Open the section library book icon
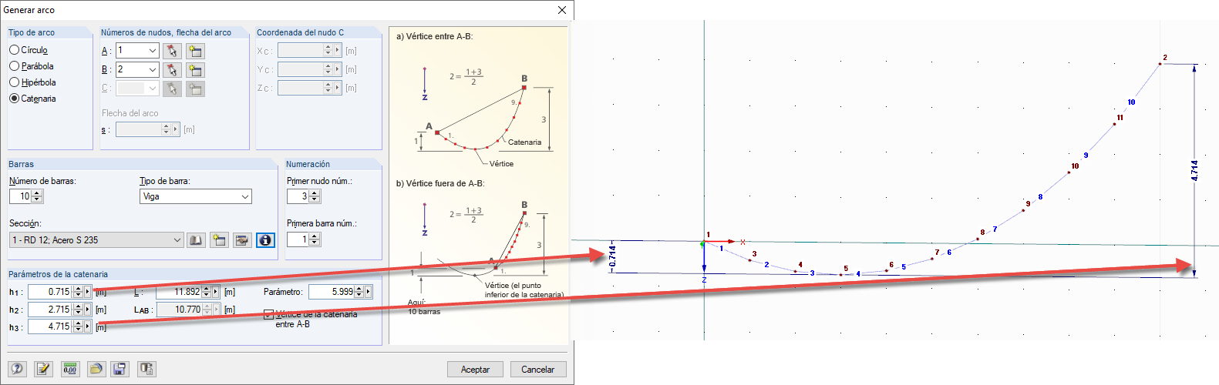 tap(196, 240)
